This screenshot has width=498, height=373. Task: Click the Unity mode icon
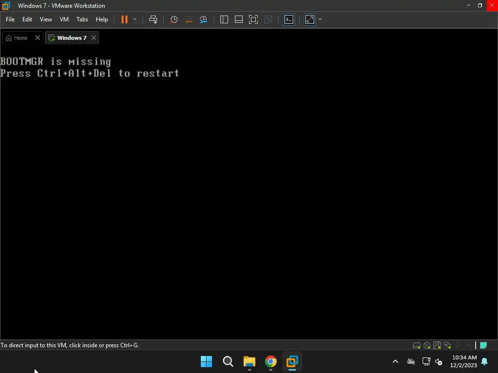coord(268,19)
